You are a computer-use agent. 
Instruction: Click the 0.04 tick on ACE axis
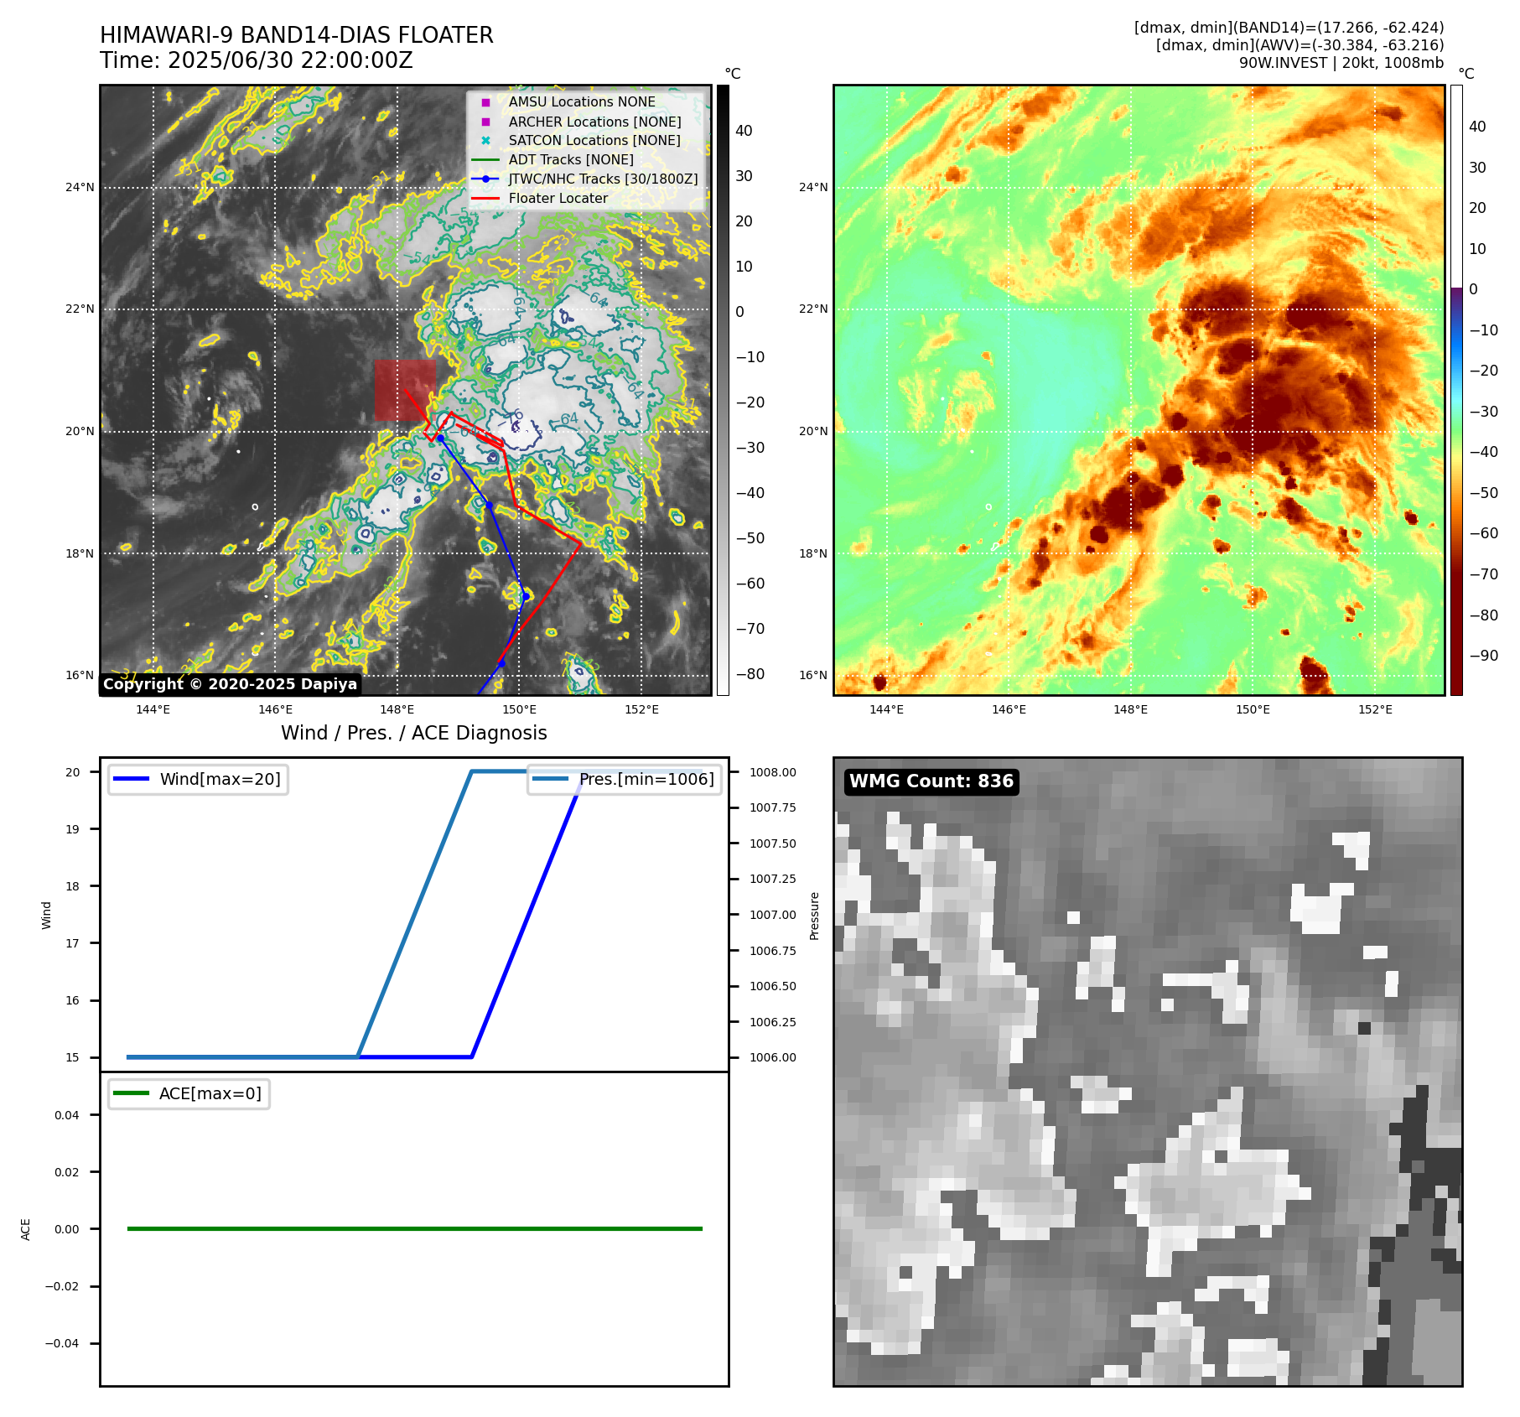coord(67,1115)
